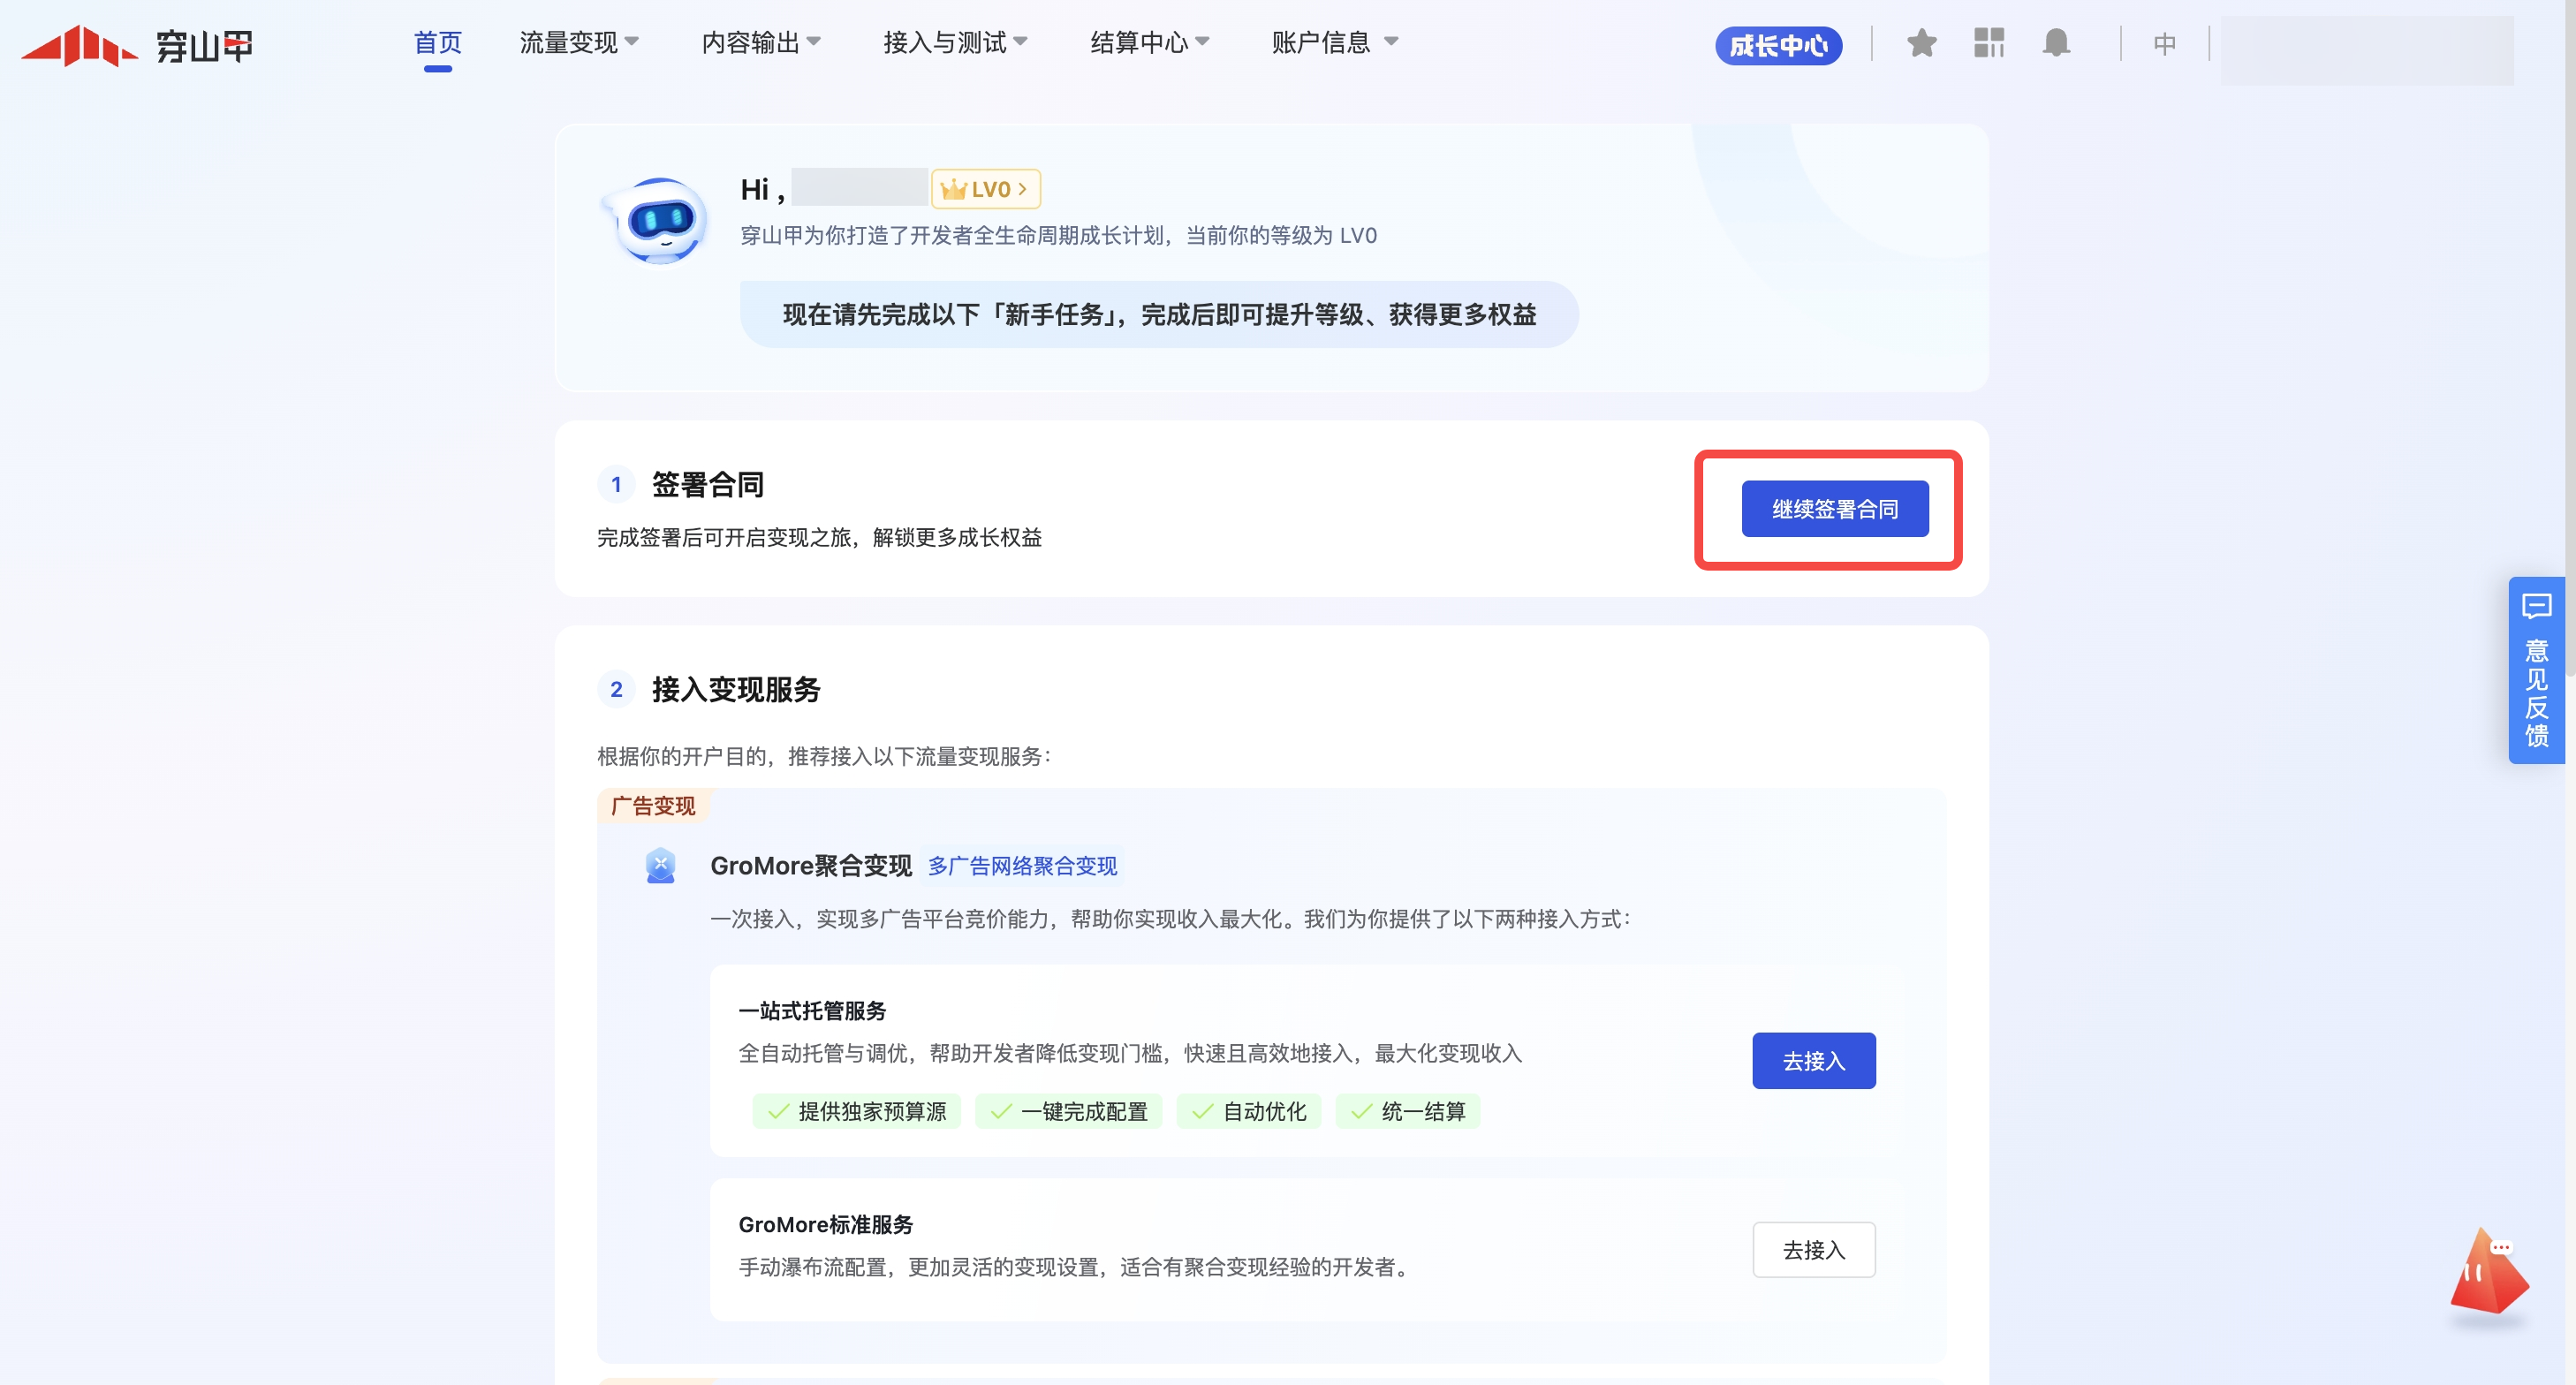This screenshot has height=1385, width=2576.
Task: Click 去接入 for 一站式托管服务
Action: (x=1813, y=1060)
